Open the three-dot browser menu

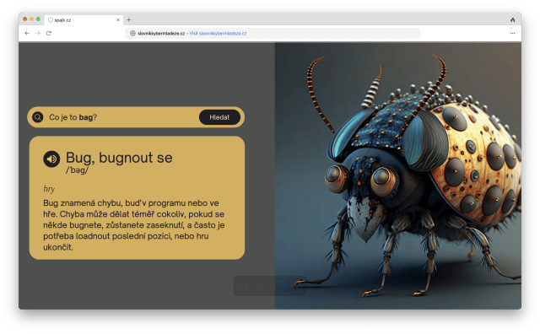click(x=512, y=34)
